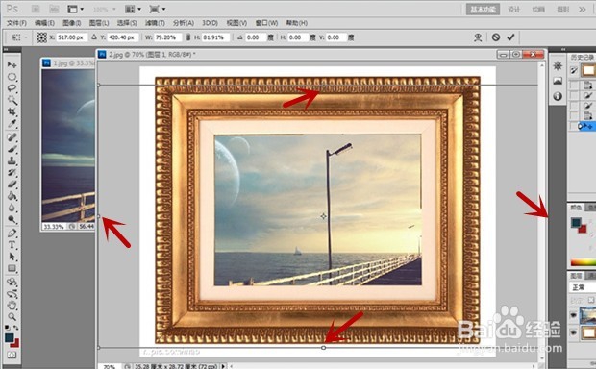
Task: Select the Blur tool
Action: [x=12, y=208]
